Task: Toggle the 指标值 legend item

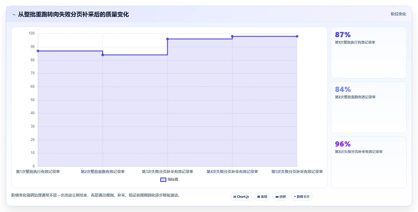Action: [x=169, y=179]
